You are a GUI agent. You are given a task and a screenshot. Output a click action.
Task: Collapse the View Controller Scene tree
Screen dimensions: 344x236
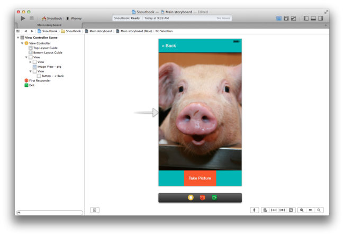[x=17, y=38]
